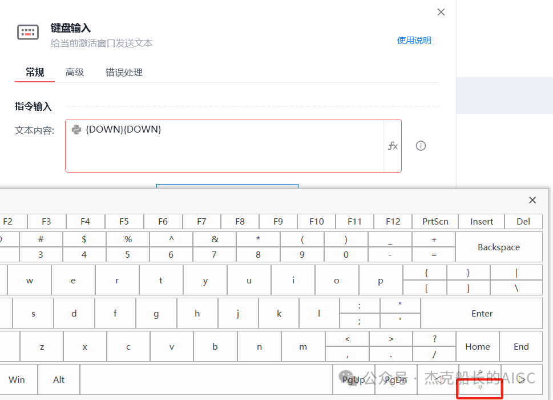Screen dimensions: 553x400
Task: Tap the F10 key
Action: [316, 221]
